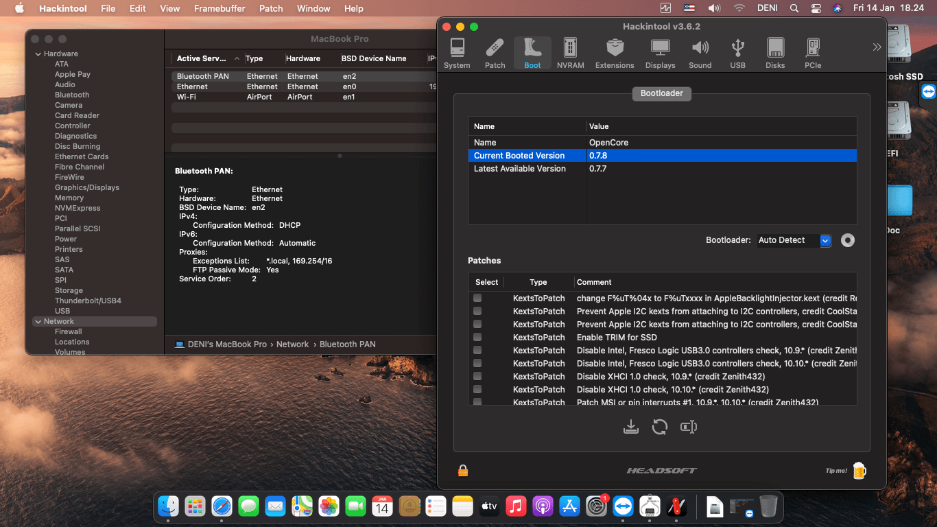Select Firewall under Network in sidebar

[69, 331]
